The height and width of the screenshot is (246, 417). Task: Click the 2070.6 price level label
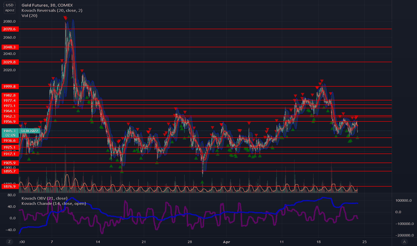click(x=9, y=29)
